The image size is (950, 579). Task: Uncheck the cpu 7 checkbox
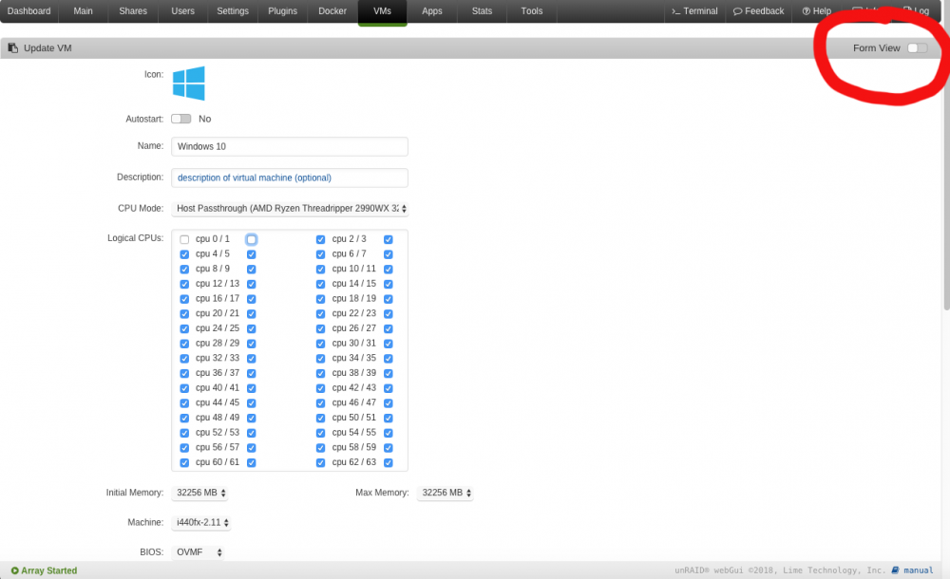[389, 254]
